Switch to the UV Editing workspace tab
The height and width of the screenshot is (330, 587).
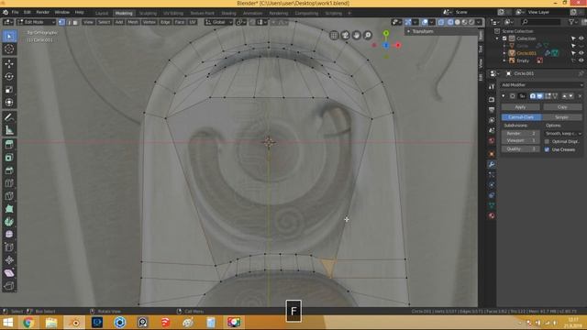pos(173,13)
